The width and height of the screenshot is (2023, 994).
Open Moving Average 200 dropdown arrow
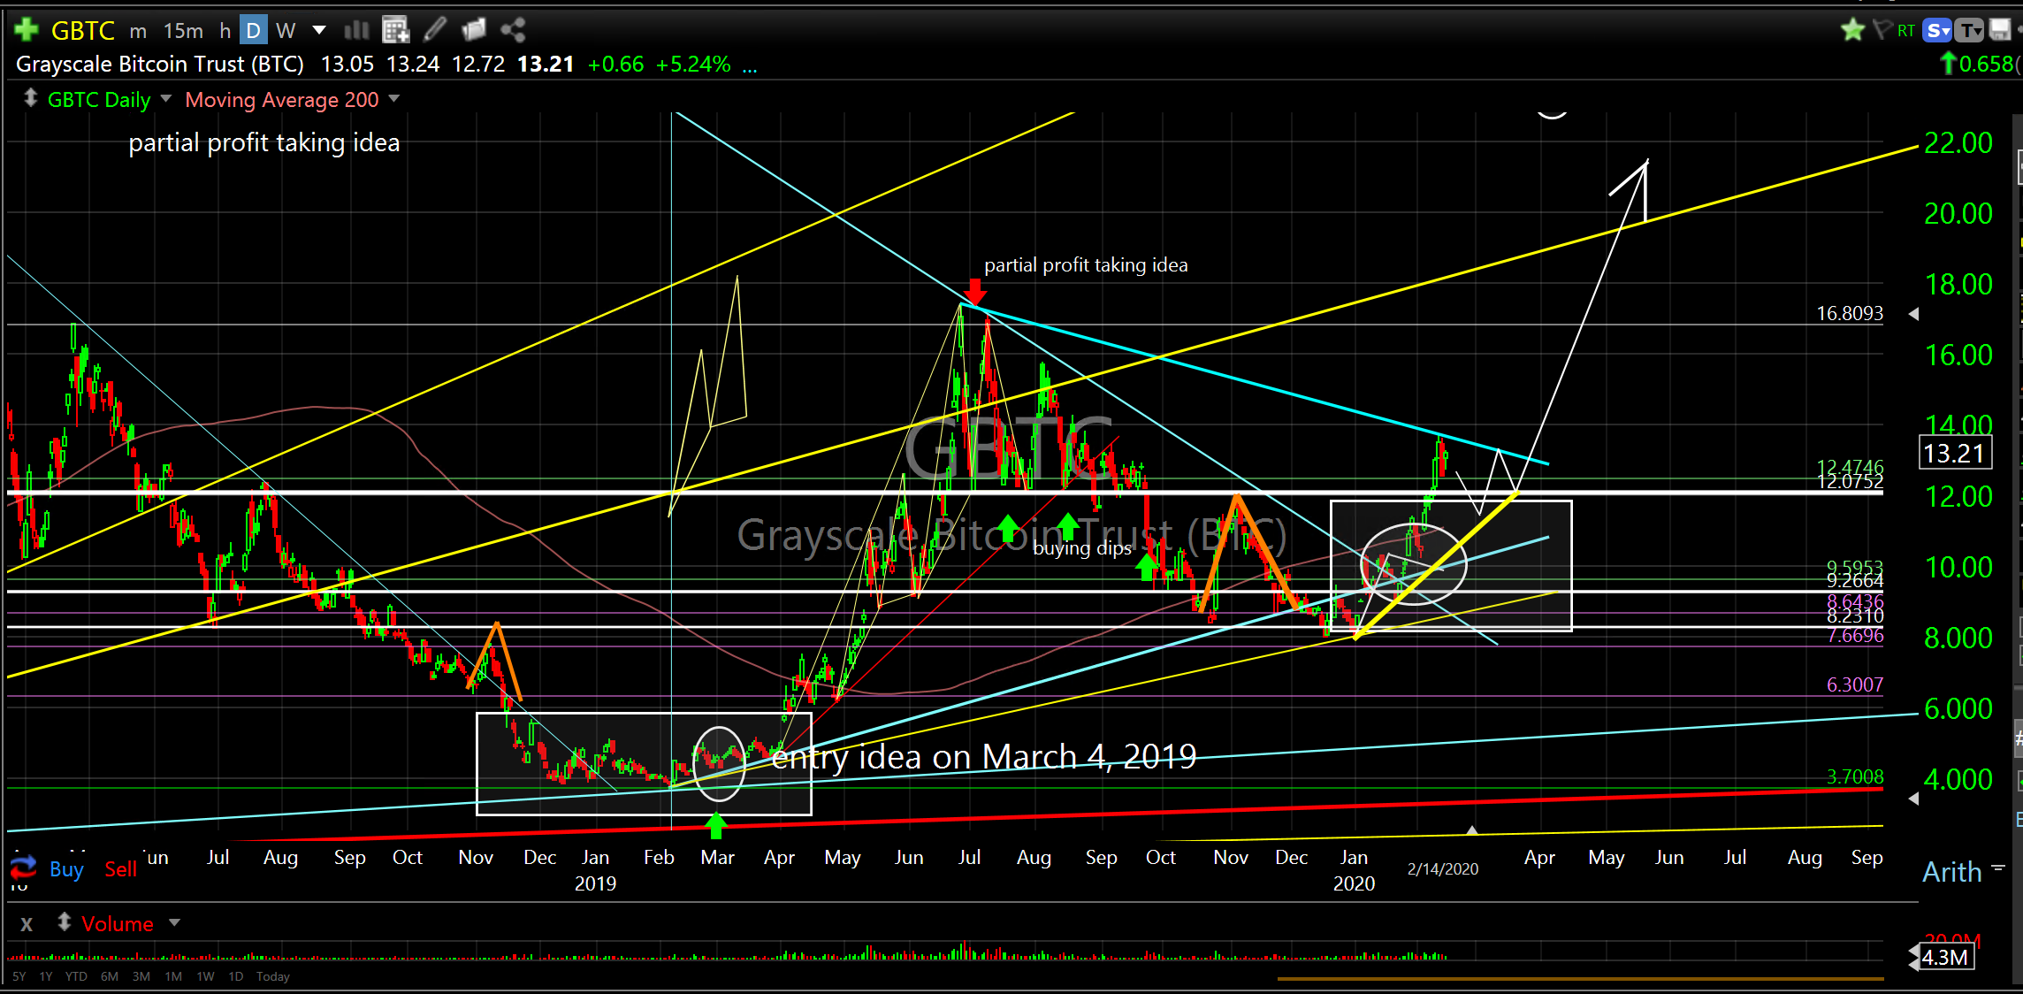point(394,99)
